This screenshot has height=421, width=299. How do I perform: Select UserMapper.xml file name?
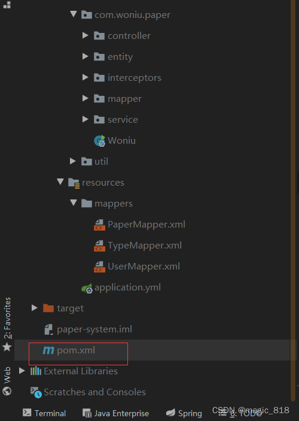[144, 266]
